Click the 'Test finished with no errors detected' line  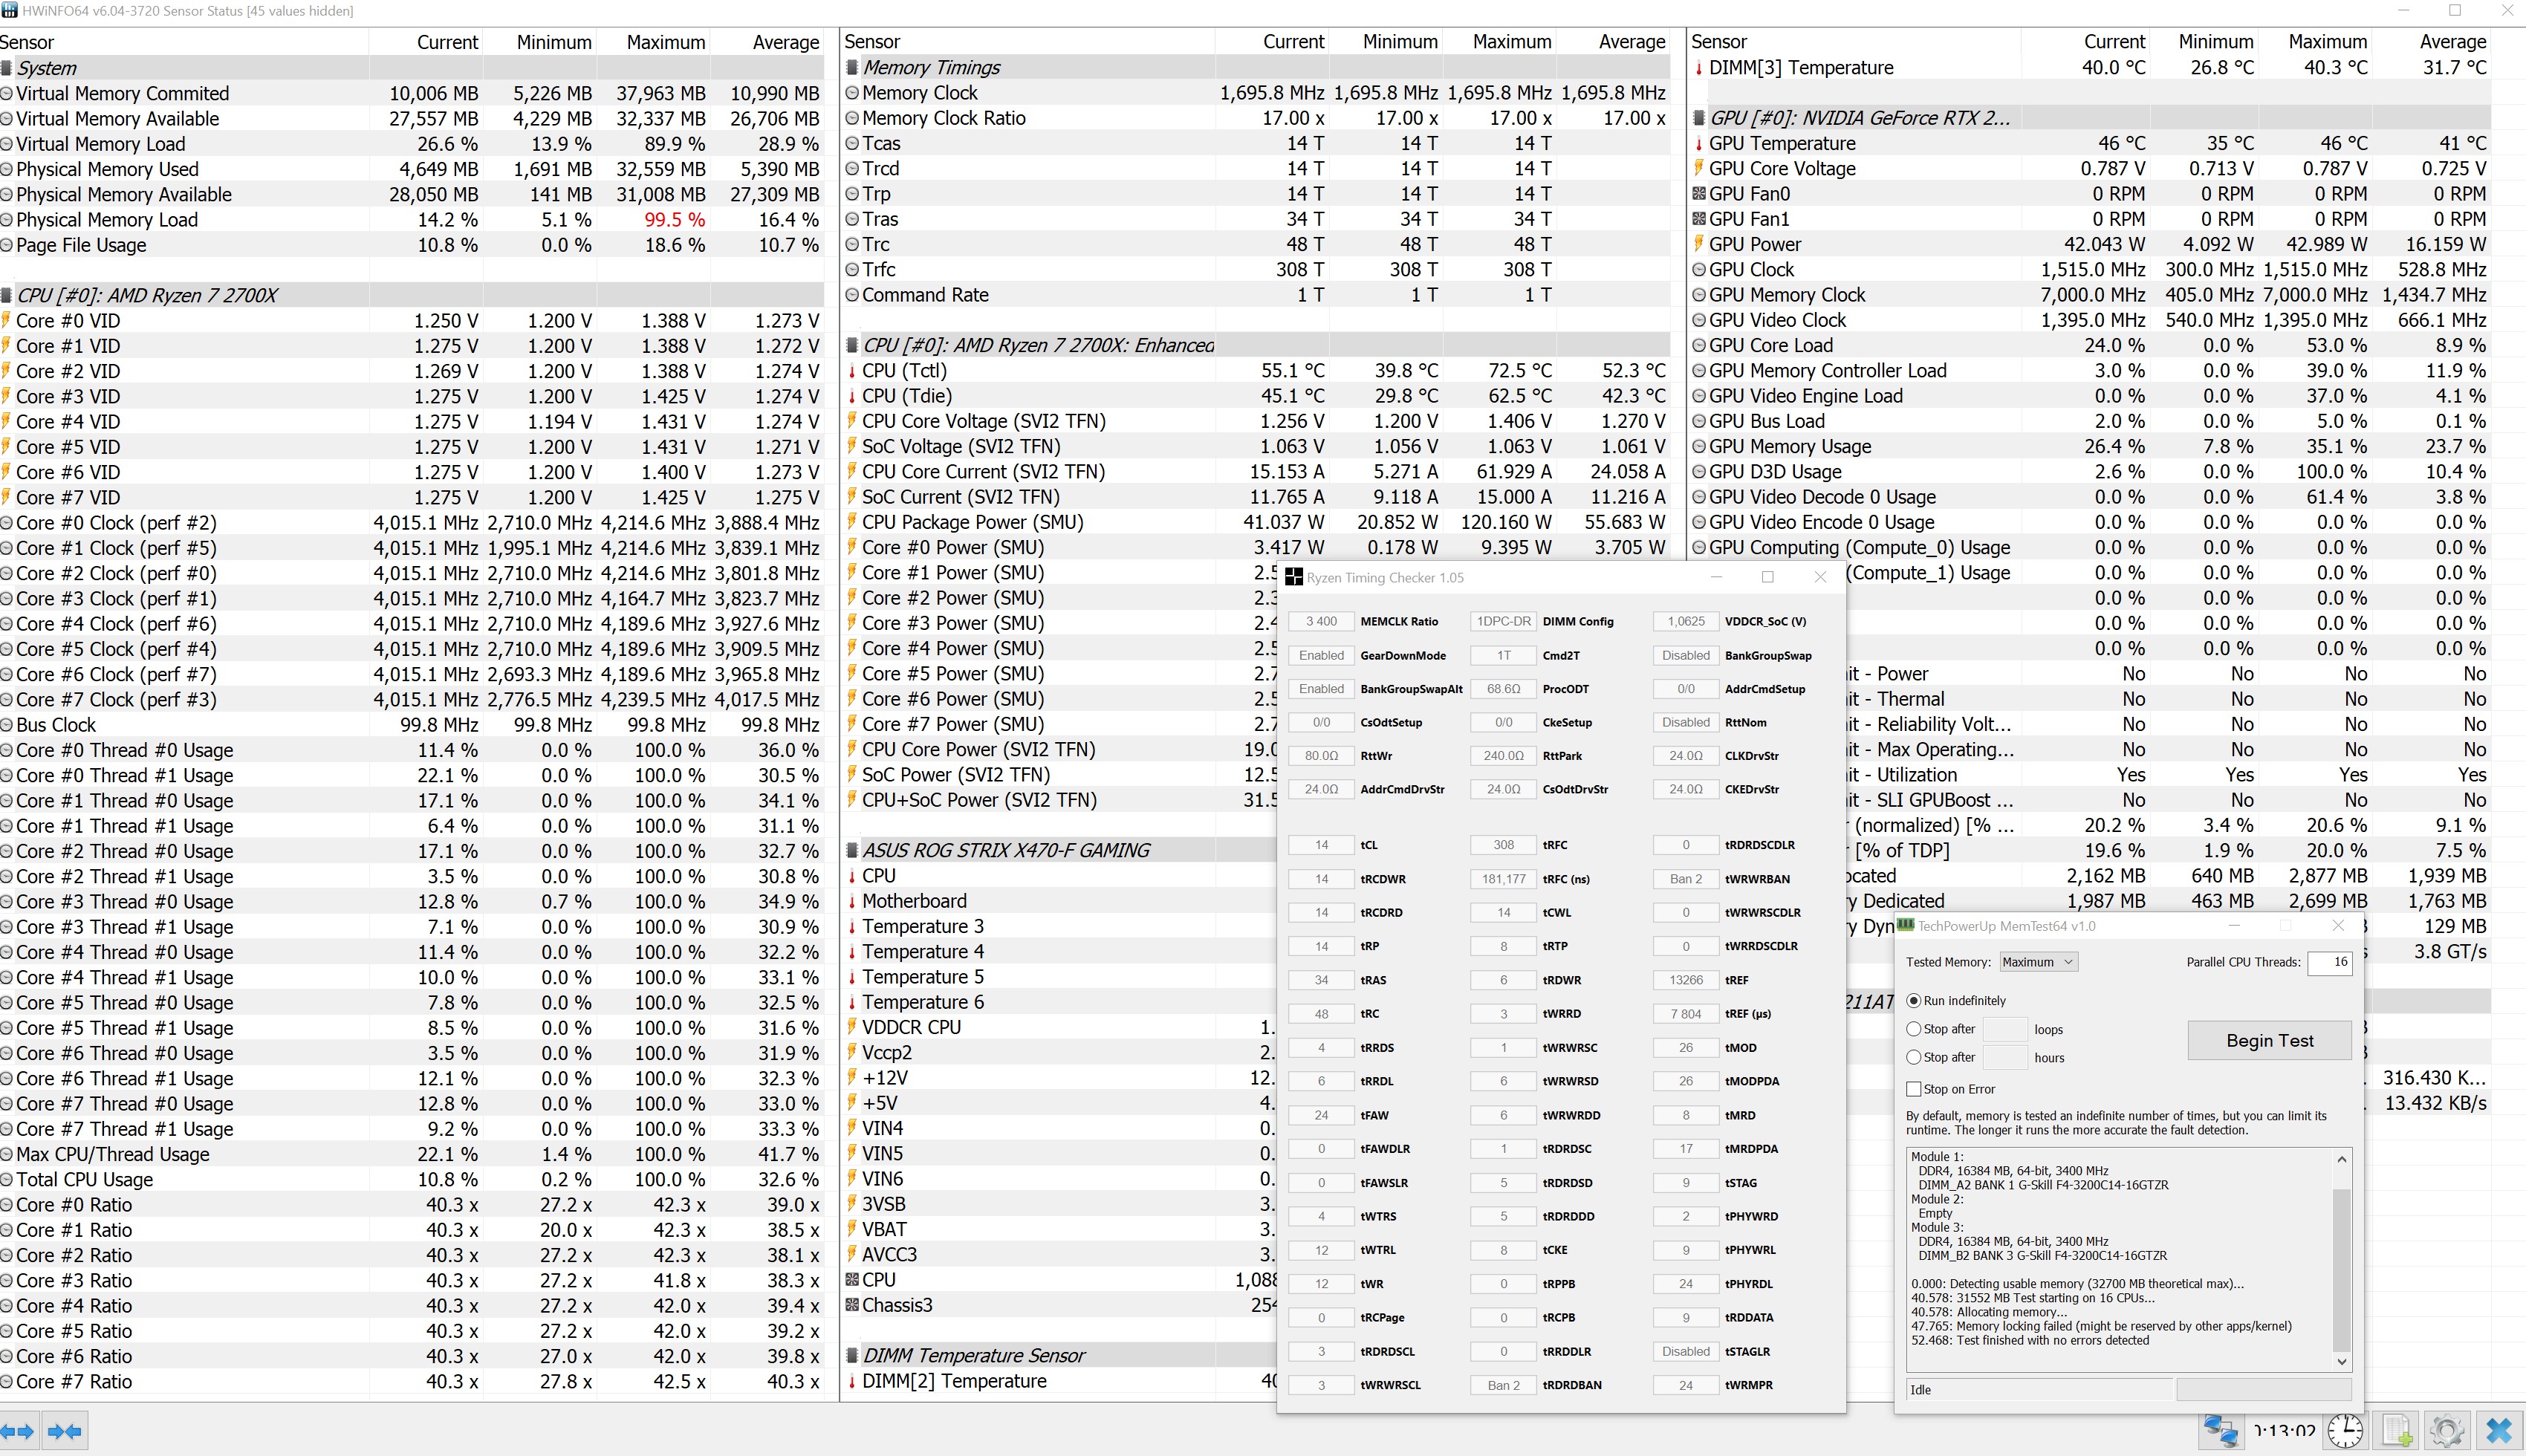2030,1340
